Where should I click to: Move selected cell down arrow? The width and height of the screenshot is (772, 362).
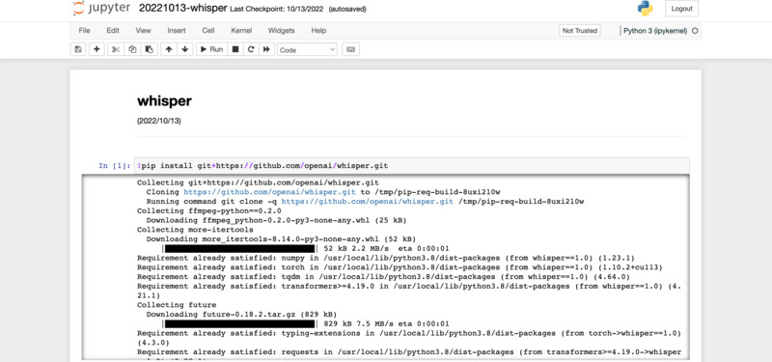tap(185, 49)
